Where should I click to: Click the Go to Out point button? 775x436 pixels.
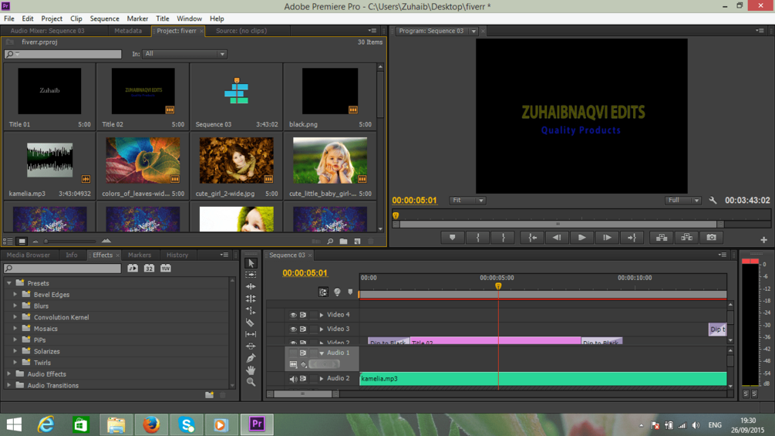pos(632,238)
